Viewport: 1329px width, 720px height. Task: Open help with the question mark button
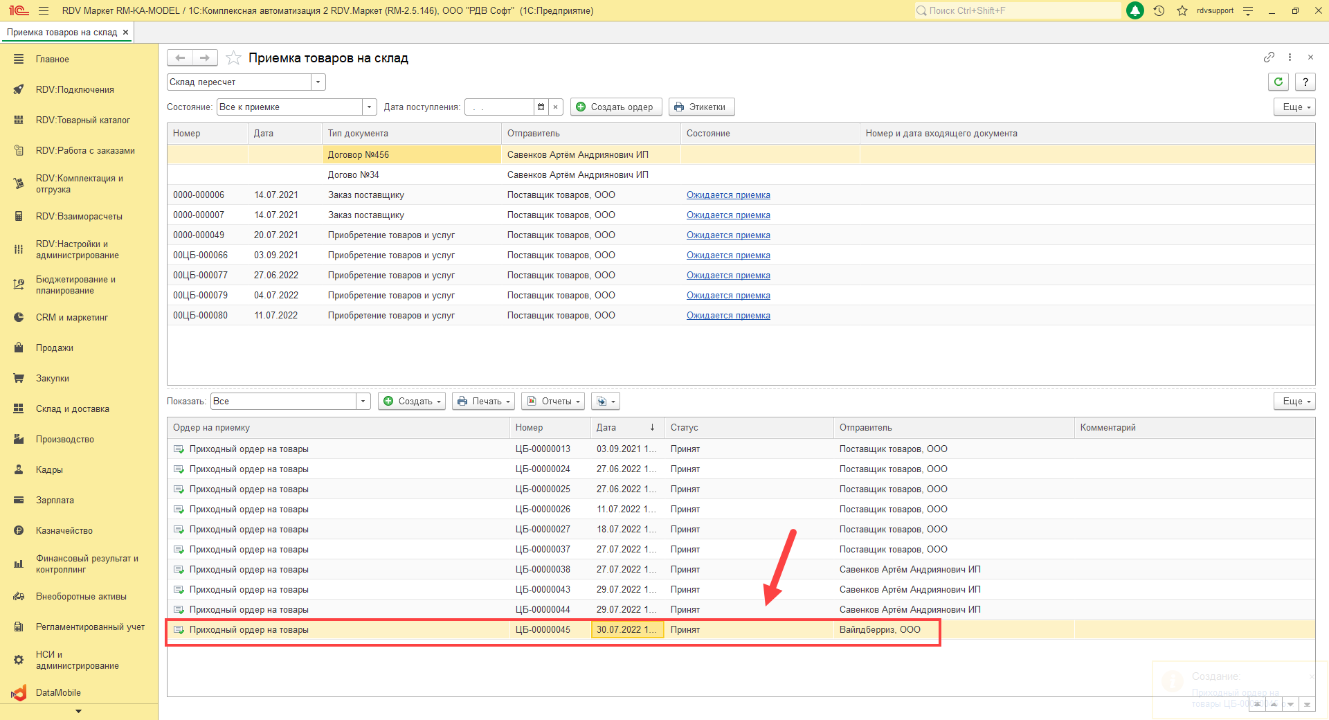(1305, 82)
